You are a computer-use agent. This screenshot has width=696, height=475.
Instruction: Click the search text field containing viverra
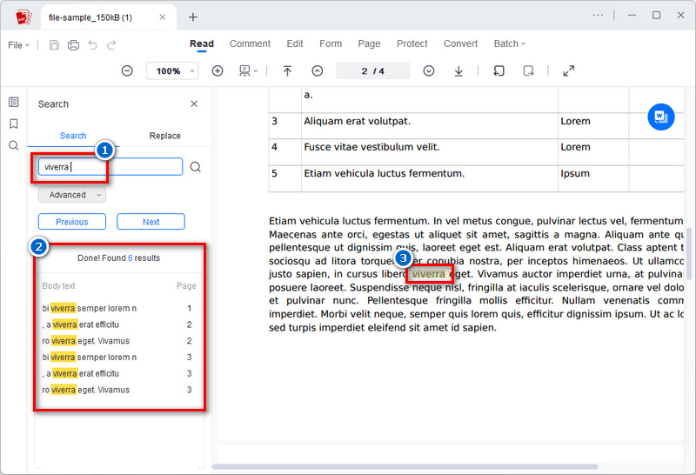(x=110, y=167)
